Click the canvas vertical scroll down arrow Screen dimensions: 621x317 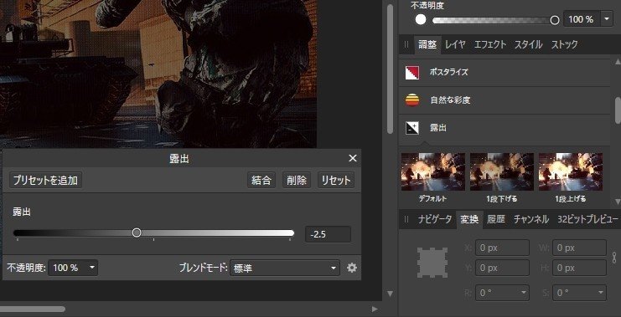pos(390,294)
